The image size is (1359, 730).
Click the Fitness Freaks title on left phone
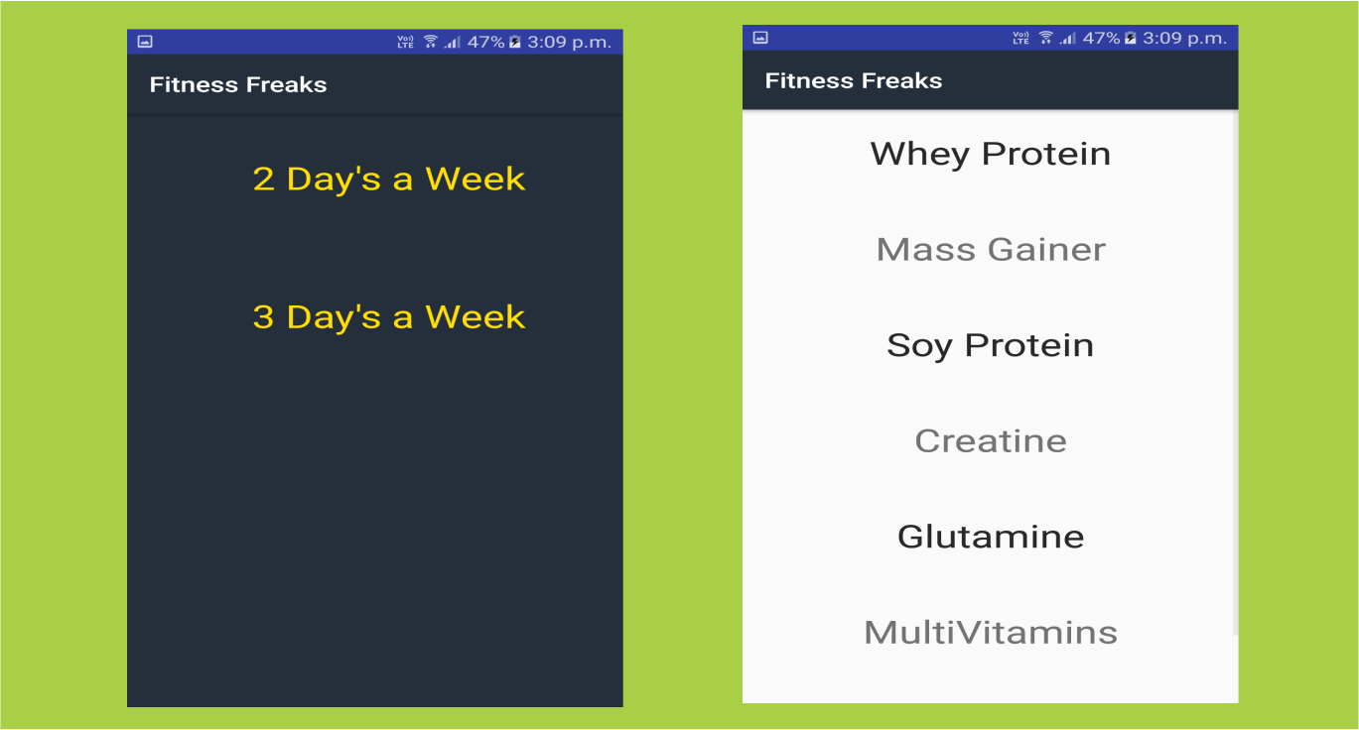point(238,85)
